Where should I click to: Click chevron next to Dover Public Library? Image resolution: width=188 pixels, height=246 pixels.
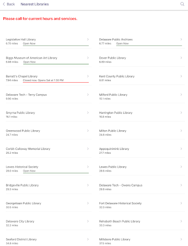click(x=181, y=58)
